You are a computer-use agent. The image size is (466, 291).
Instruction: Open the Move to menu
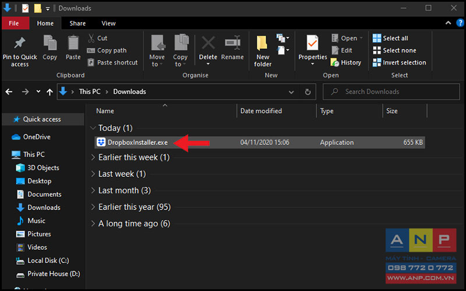click(x=157, y=51)
